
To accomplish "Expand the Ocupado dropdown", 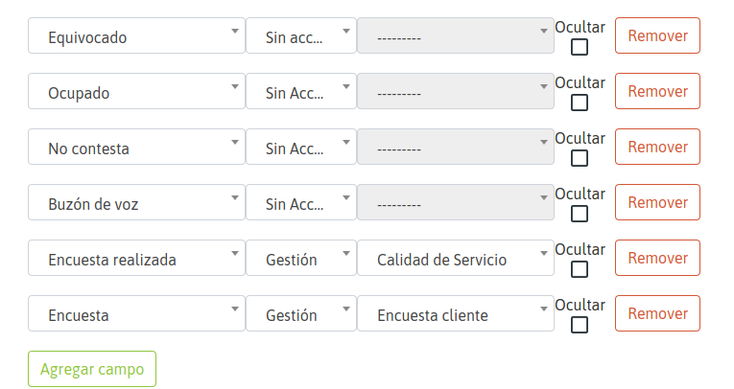I will pos(136,92).
